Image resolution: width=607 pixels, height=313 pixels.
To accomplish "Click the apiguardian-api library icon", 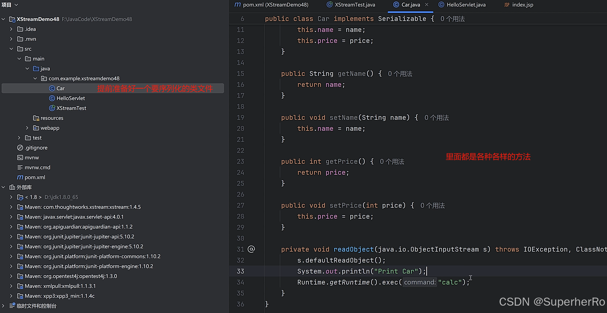I will (20, 227).
